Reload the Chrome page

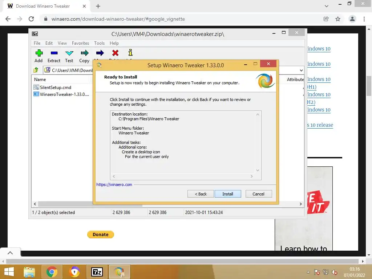[x=31, y=19]
